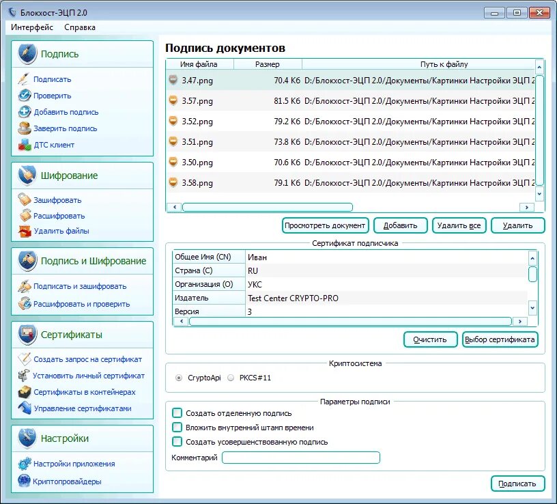Viewport: 557px width, 504px height.
Task: Sort by Имя файла column header
Action: point(199,64)
